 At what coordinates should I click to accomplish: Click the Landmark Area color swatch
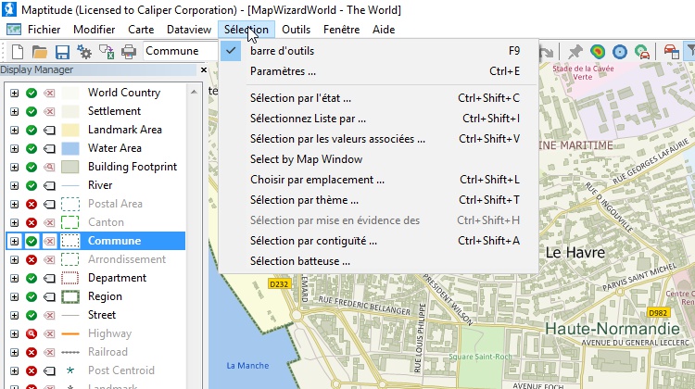(70, 130)
